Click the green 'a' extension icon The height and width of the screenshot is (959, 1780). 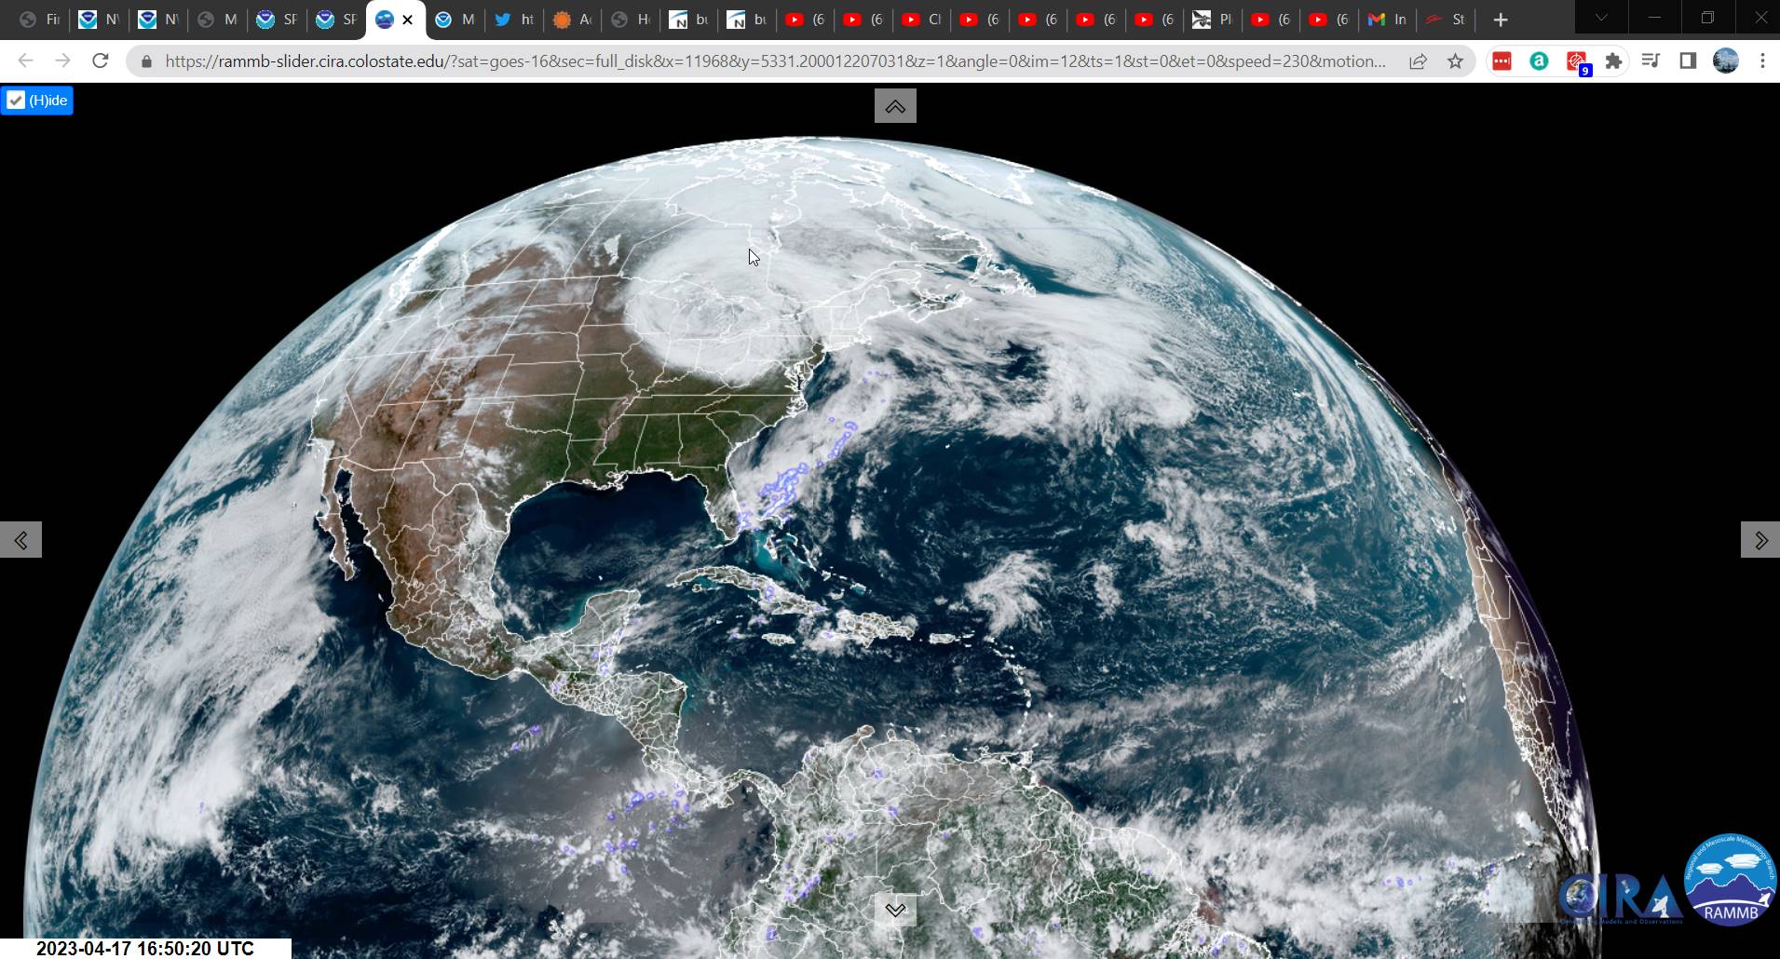tap(1539, 61)
